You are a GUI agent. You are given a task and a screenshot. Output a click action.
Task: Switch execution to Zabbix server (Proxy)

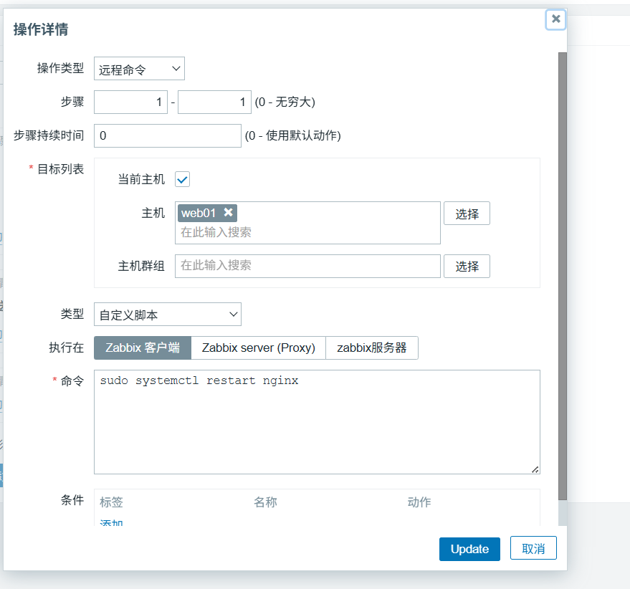pos(258,348)
